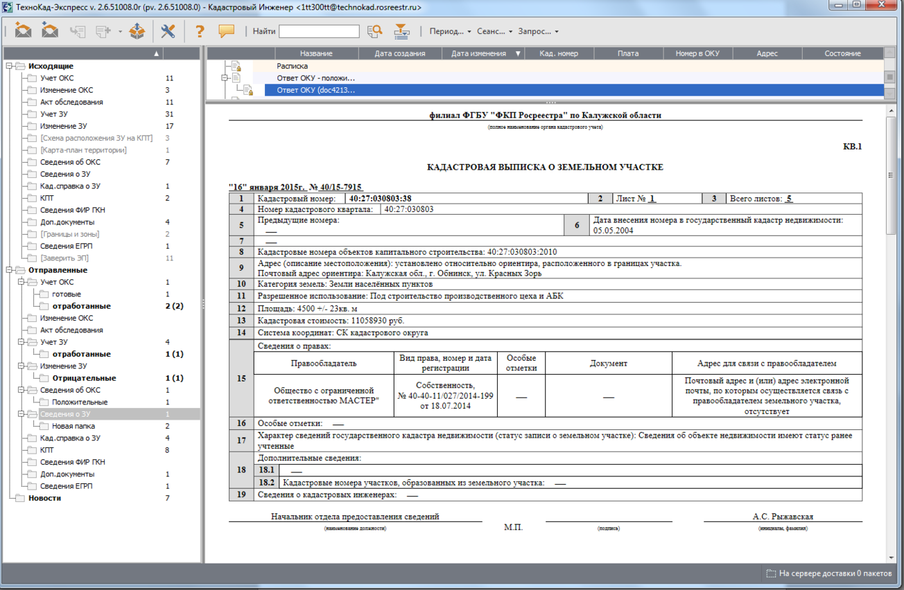Click the document list vertical scrollbar thumb

pyautogui.click(x=890, y=78)
